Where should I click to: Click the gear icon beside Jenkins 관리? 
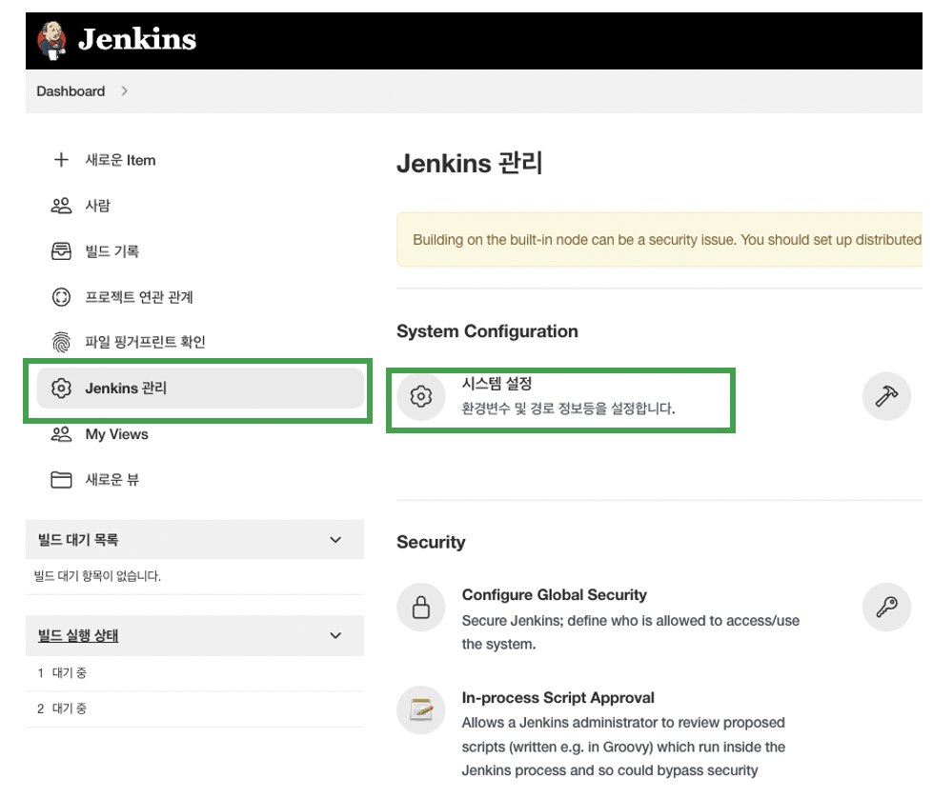(61, 389)
